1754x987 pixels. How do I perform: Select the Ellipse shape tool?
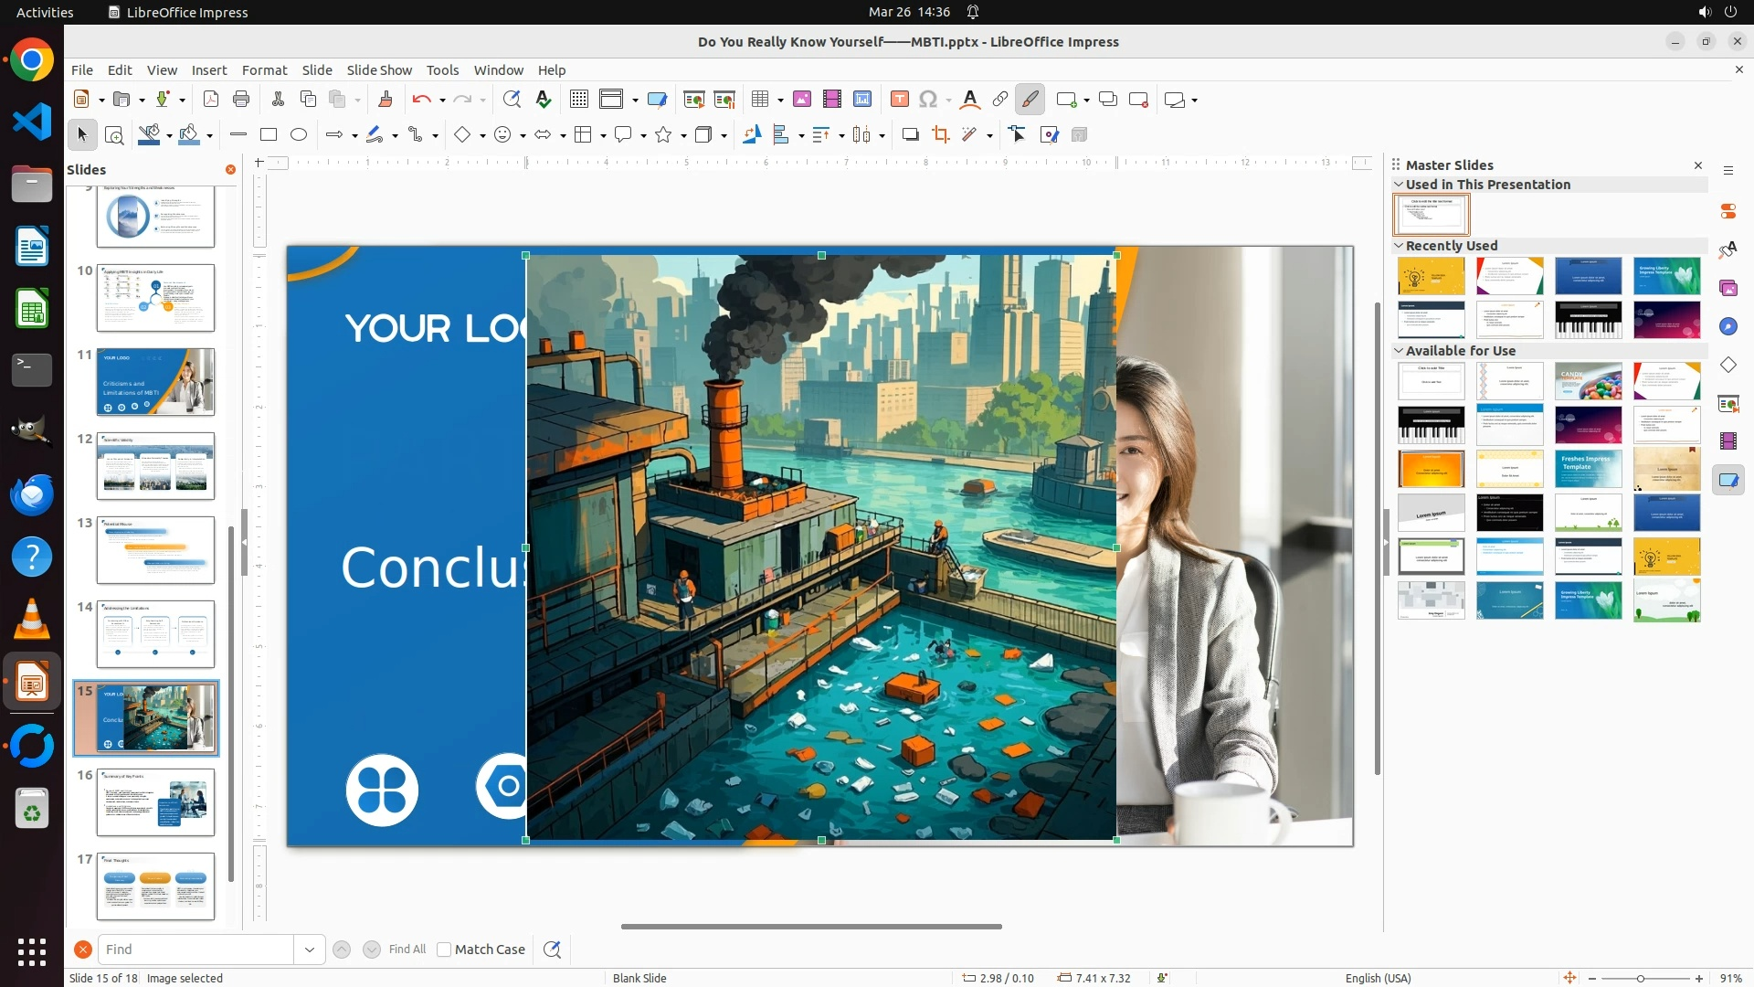tap(299, 135)
